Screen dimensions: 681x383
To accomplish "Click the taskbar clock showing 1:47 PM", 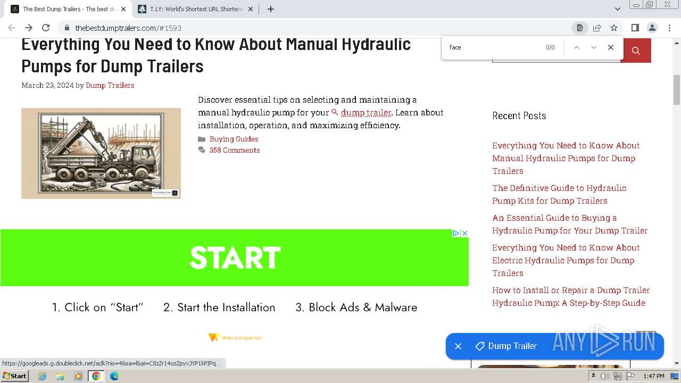I will click(654, 376).
